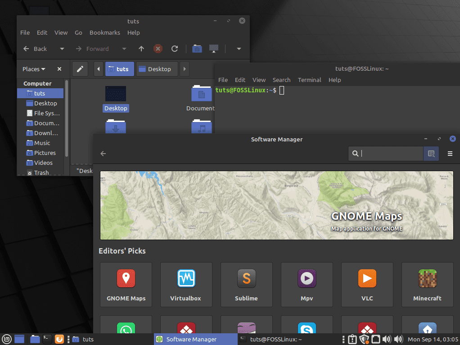Click the Back button in file manager

35,49
